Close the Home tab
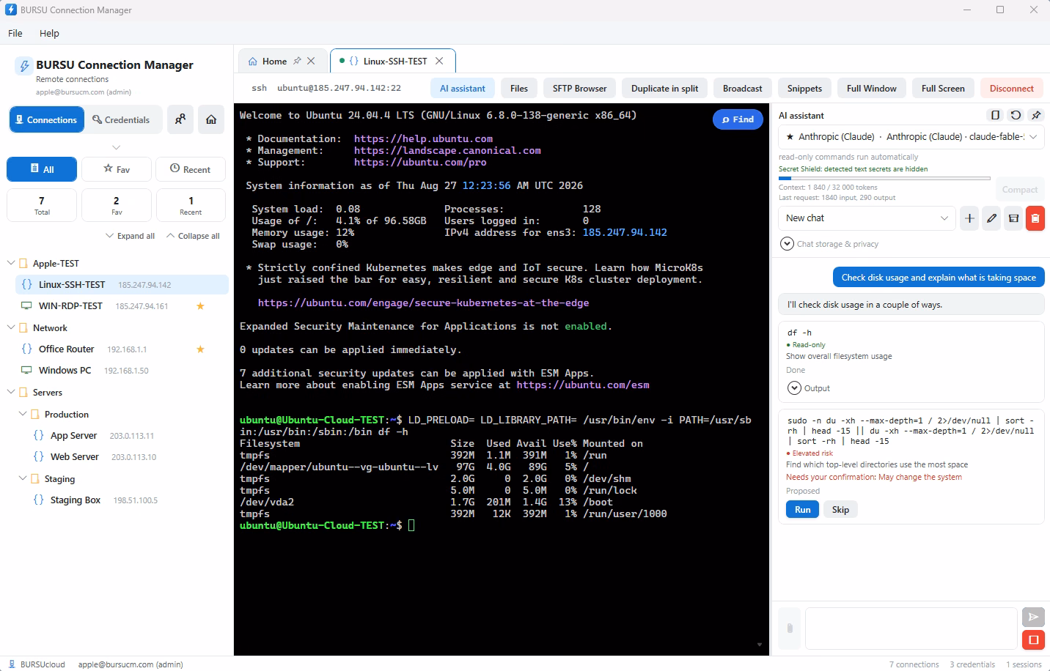 311,61
